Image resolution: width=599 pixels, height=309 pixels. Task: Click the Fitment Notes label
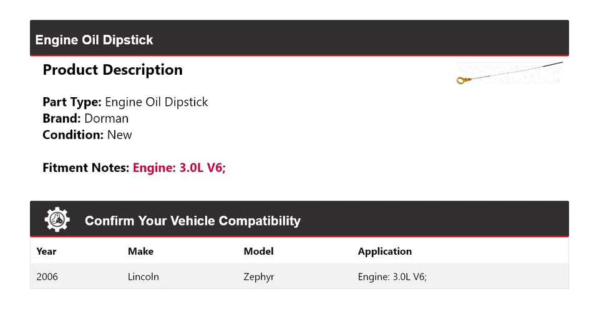tap(86, 168)
